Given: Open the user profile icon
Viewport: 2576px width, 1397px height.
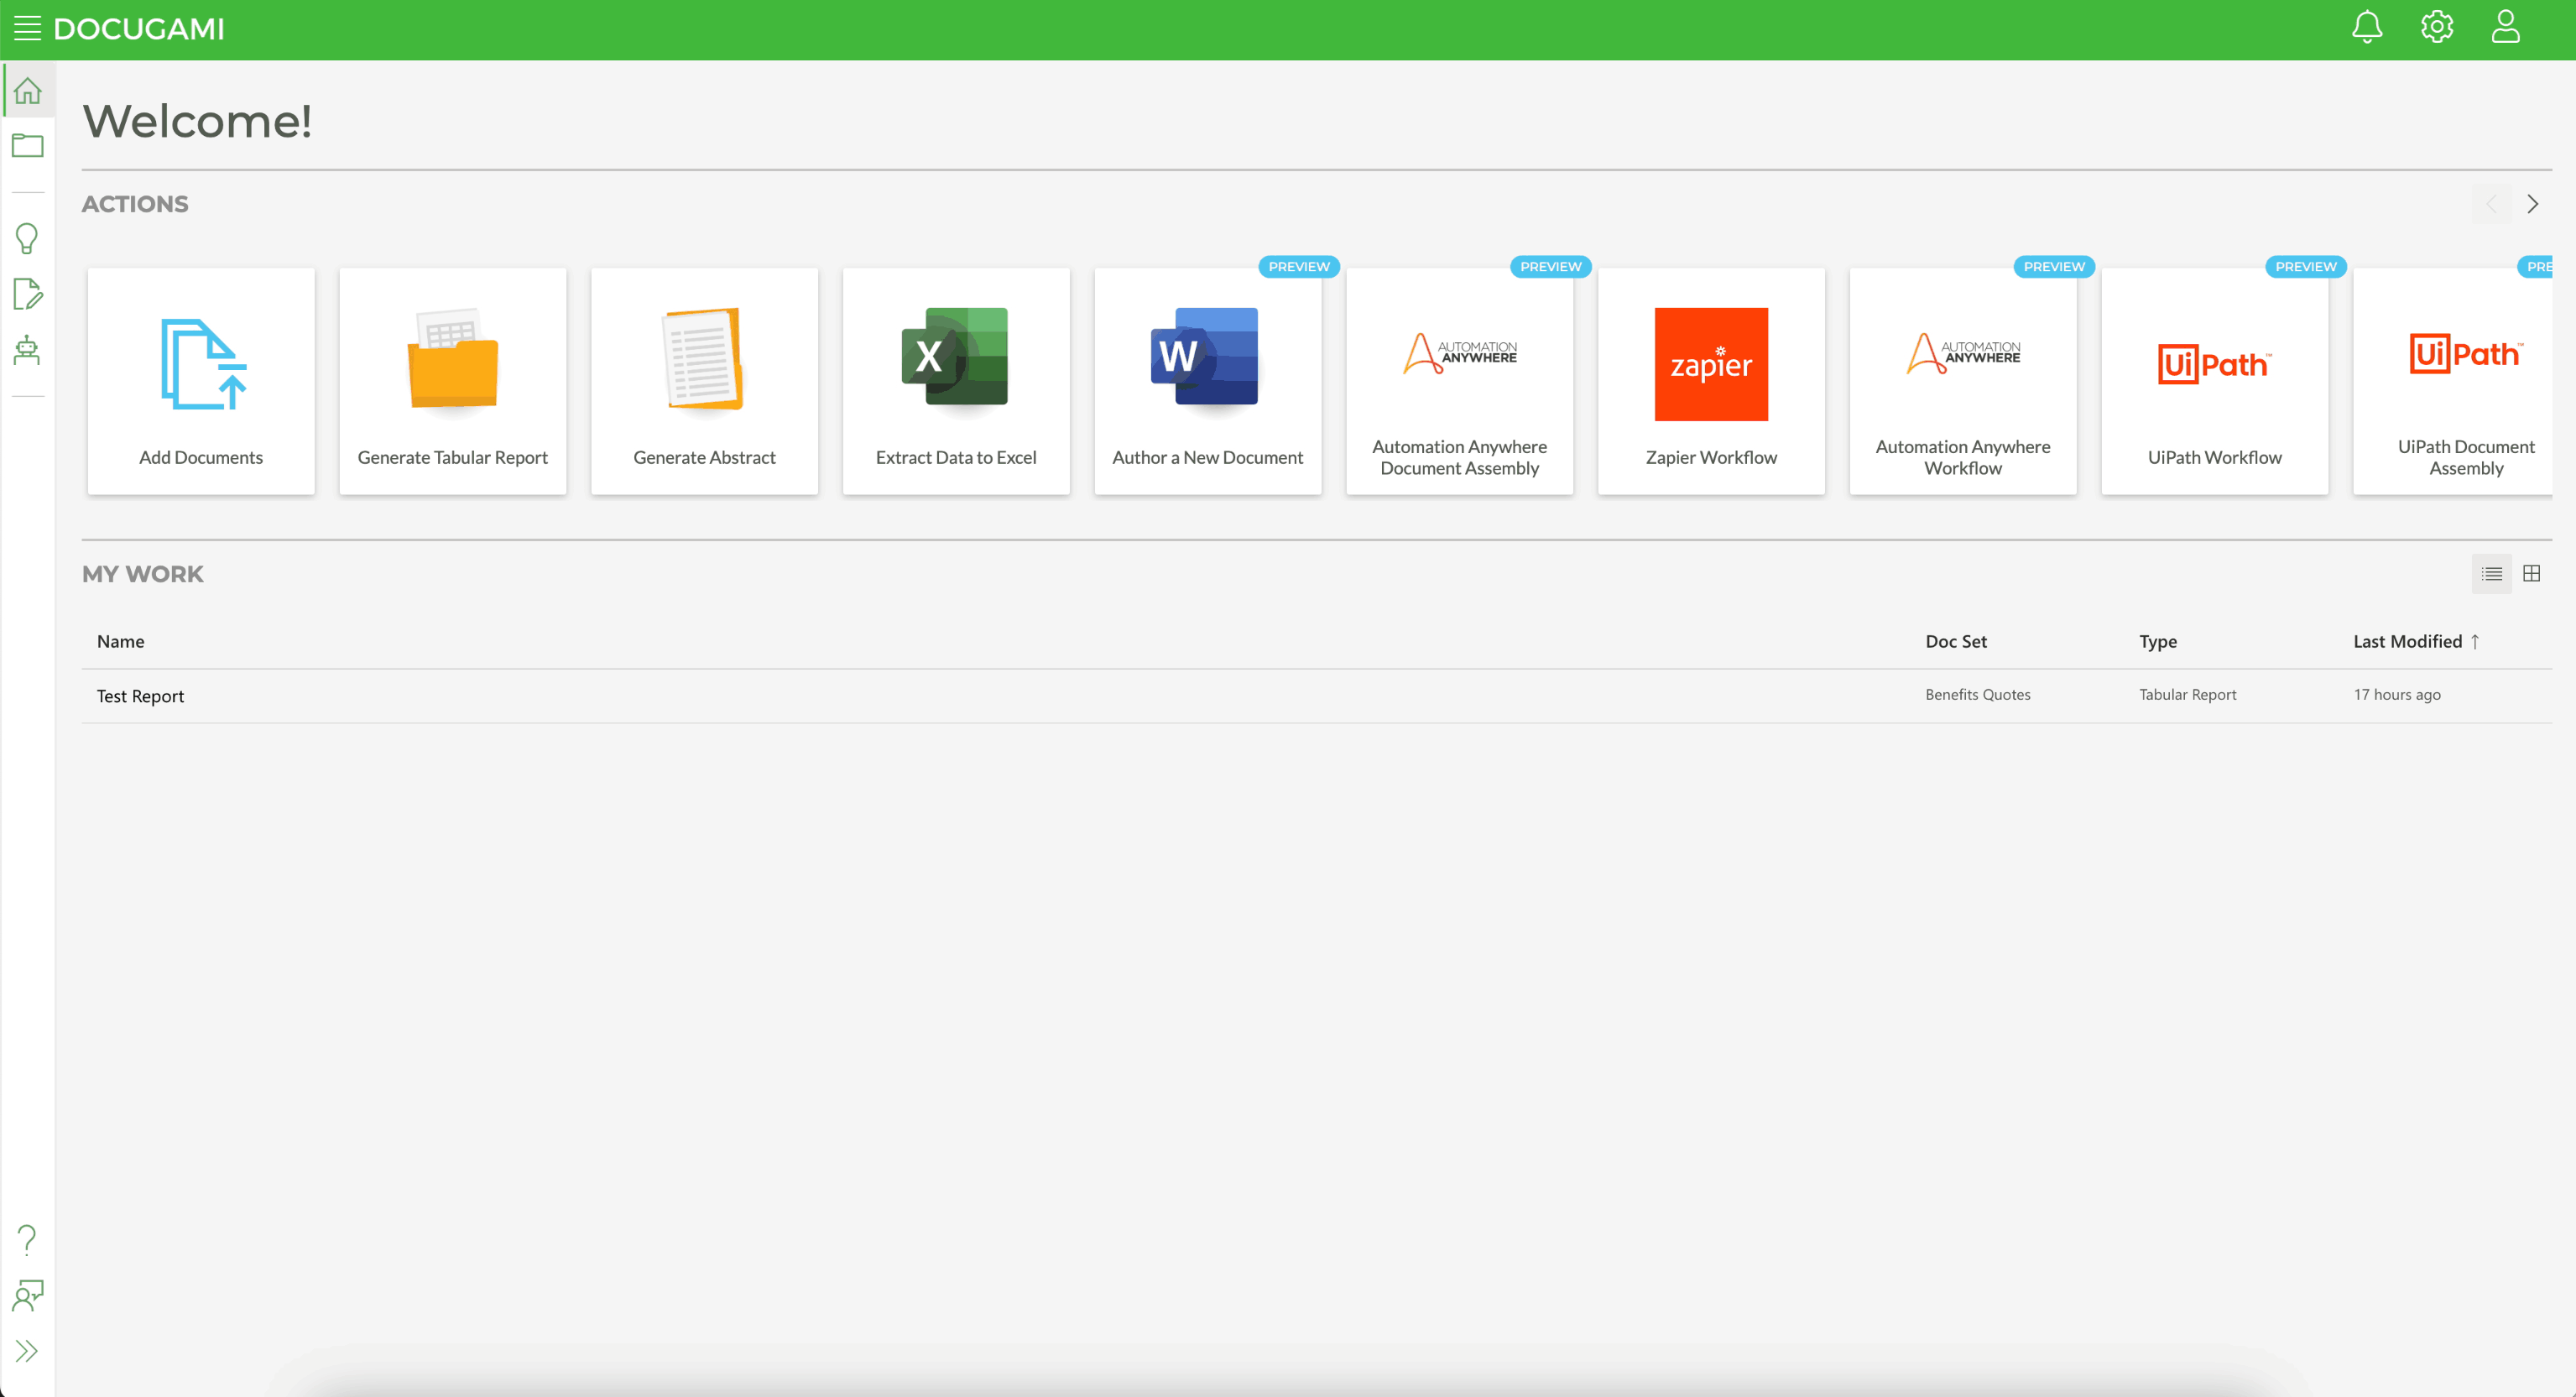Looking at the screenshot, I should click(2506, 27).
